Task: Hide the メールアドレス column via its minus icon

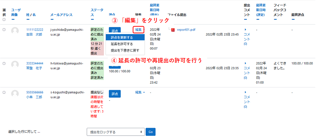Action: 52,19
